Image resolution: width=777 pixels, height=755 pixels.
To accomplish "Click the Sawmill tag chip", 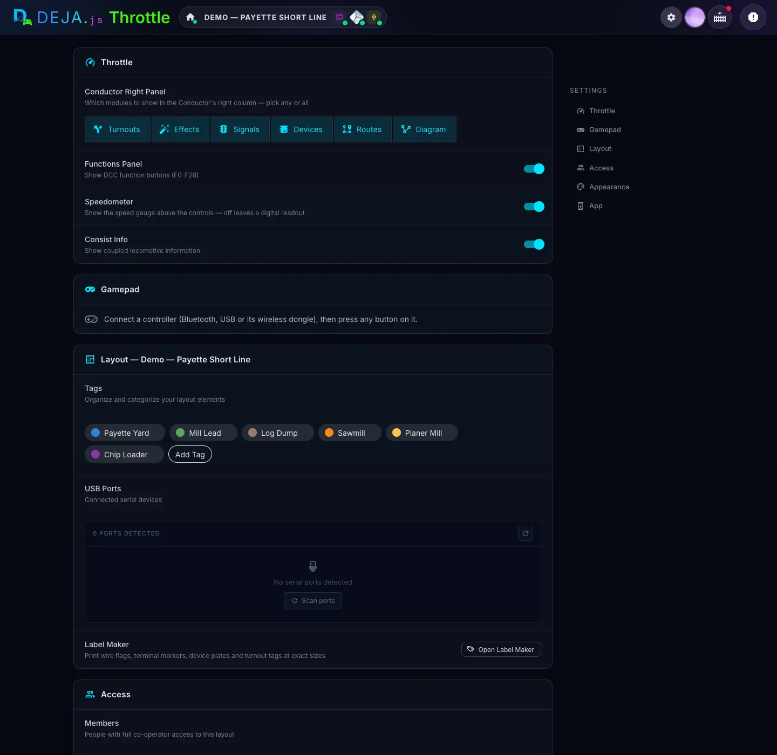I will pyautogui.click(x=350, y=433).
